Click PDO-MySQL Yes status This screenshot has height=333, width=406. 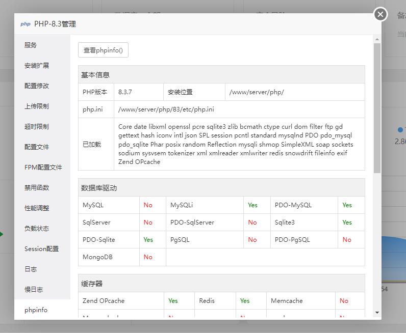coord(347,205)
